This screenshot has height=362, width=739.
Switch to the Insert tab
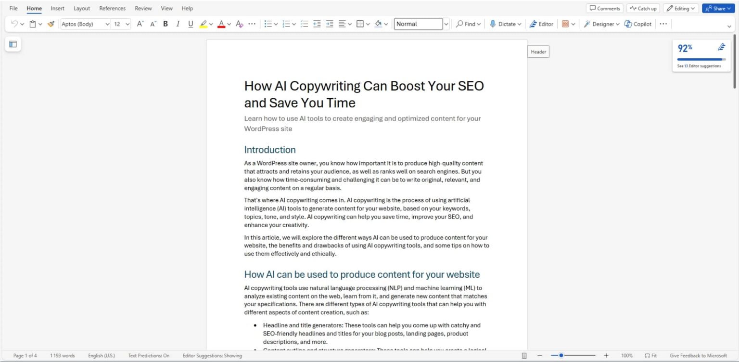tap(58, 8)
